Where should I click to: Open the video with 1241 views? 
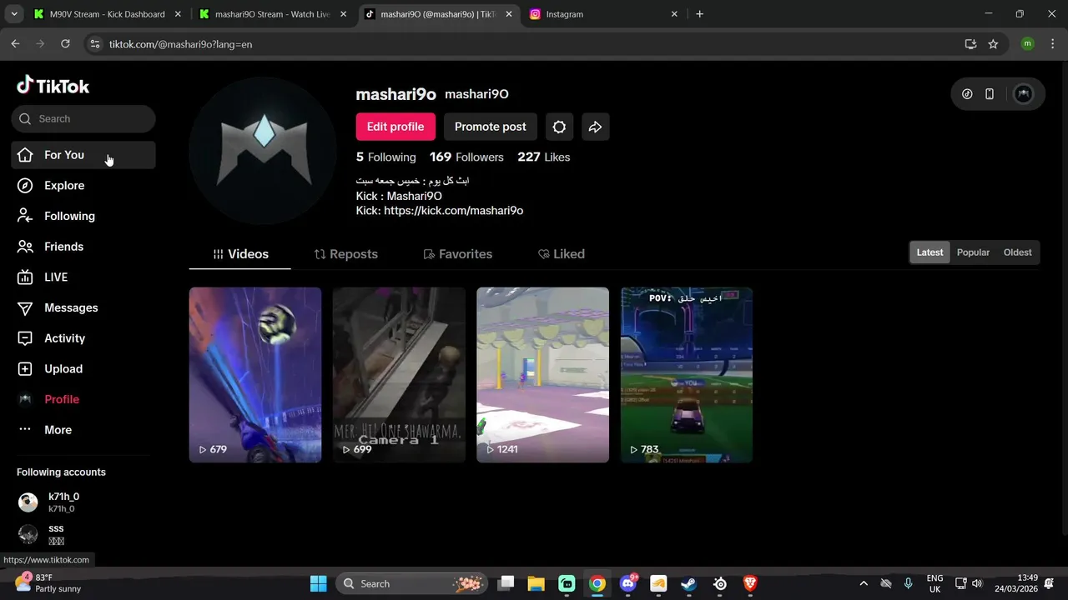[x=542, y=375]
